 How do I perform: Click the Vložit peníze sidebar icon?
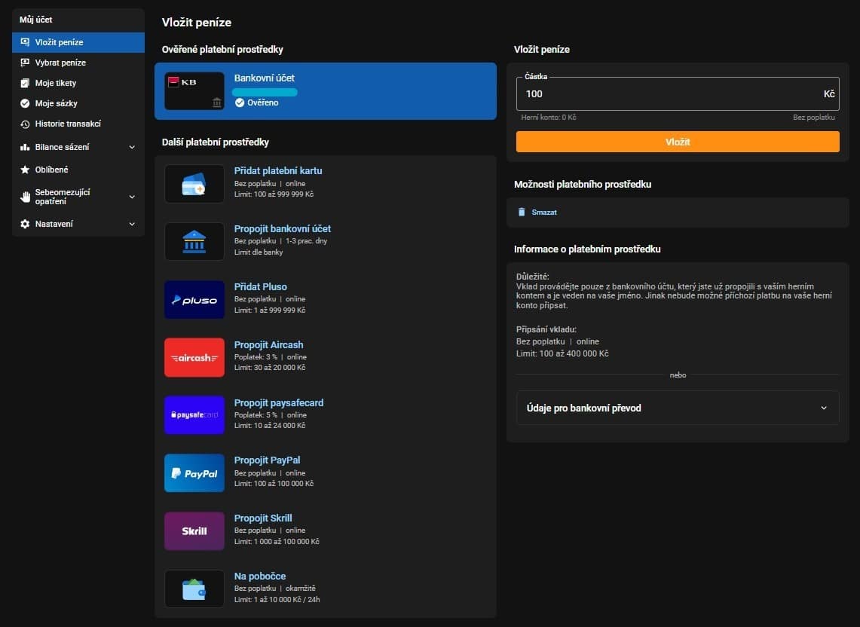click(x=25, y=42)
